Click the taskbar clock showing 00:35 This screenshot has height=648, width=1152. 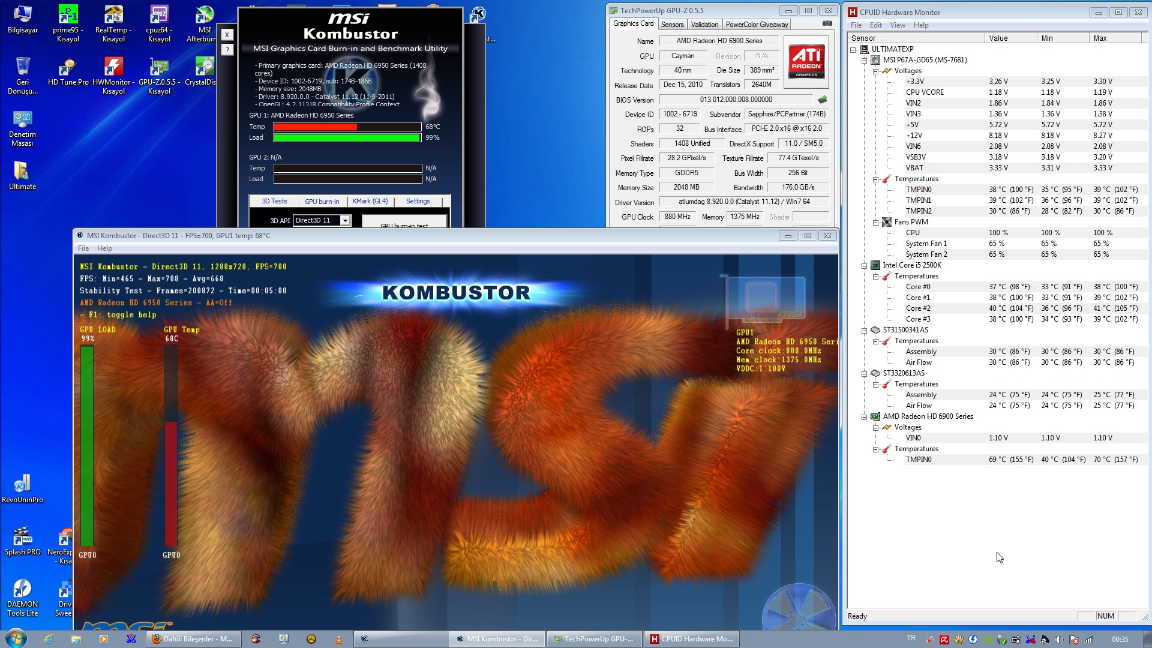1120,640
